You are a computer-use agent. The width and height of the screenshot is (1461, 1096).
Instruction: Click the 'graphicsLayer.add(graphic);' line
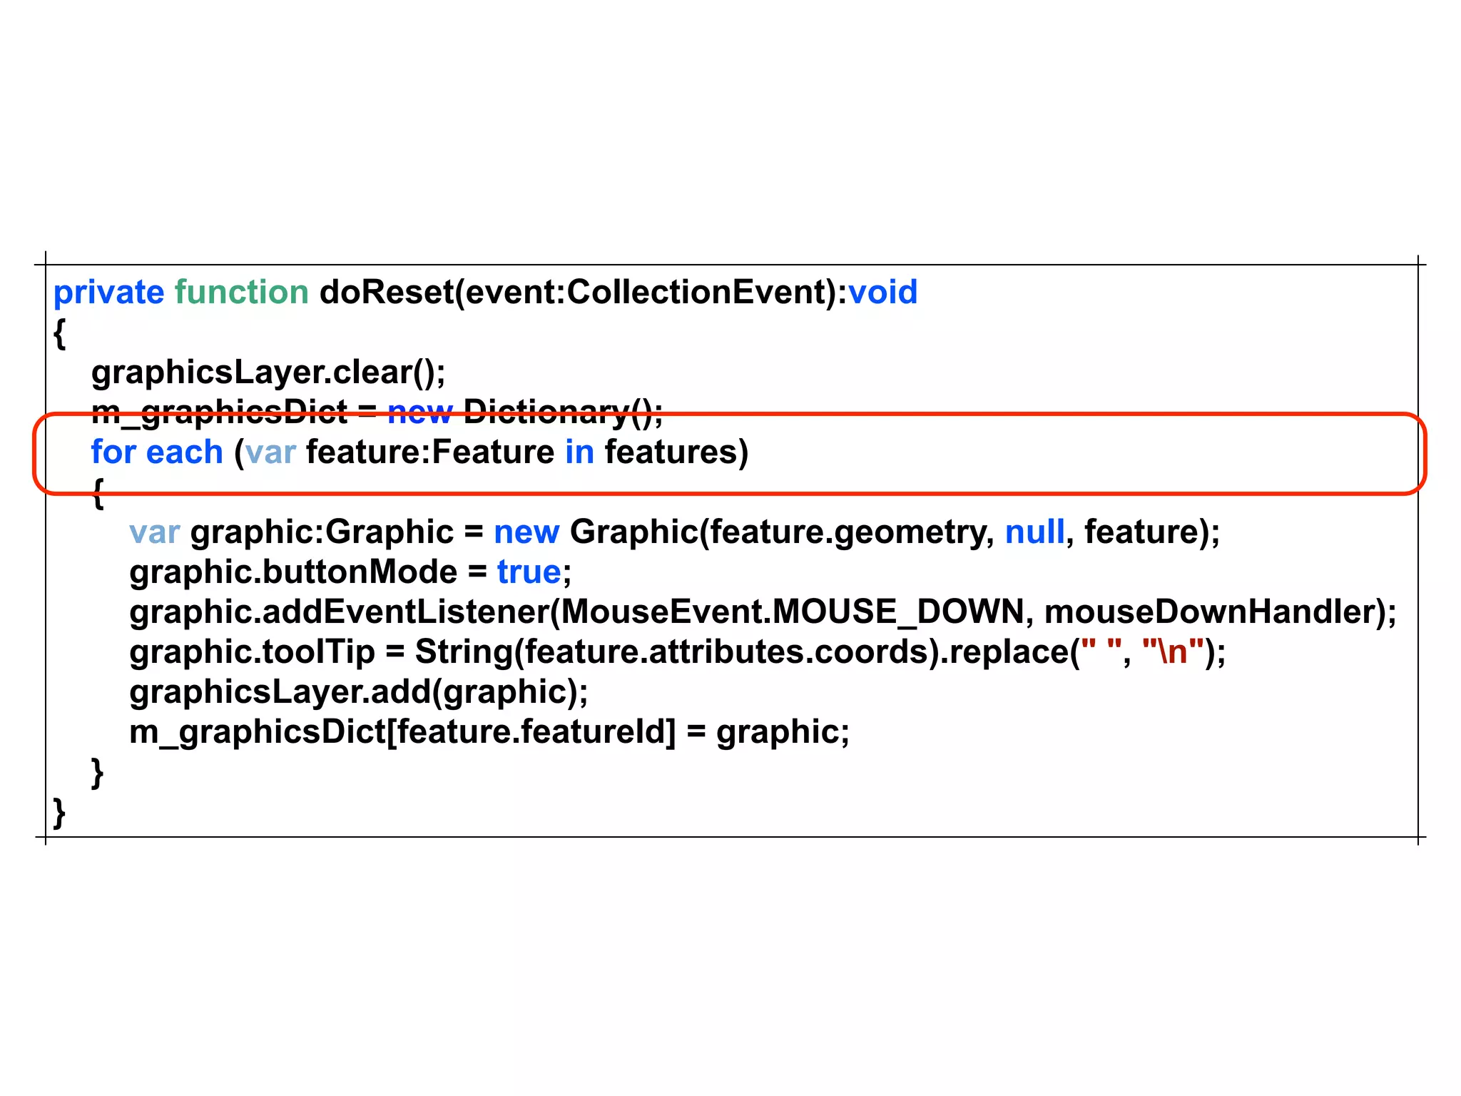coord(359,692)
